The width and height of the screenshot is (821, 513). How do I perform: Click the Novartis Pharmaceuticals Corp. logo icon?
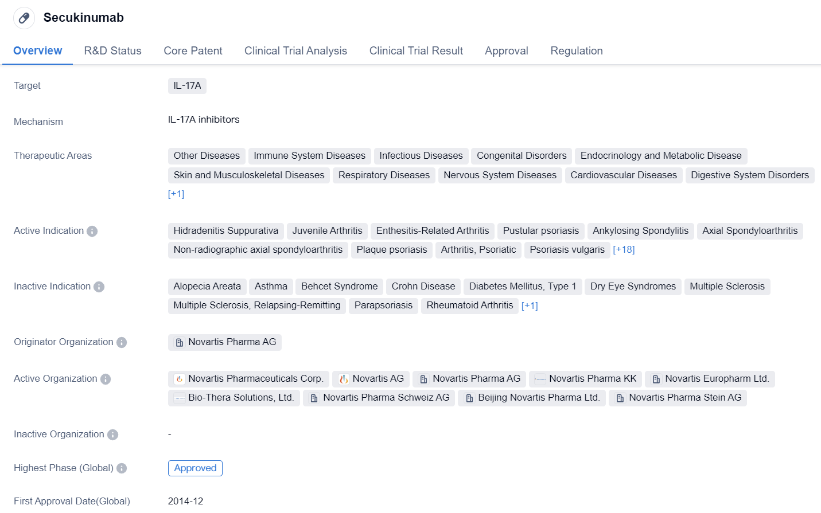tap(180, 379)
